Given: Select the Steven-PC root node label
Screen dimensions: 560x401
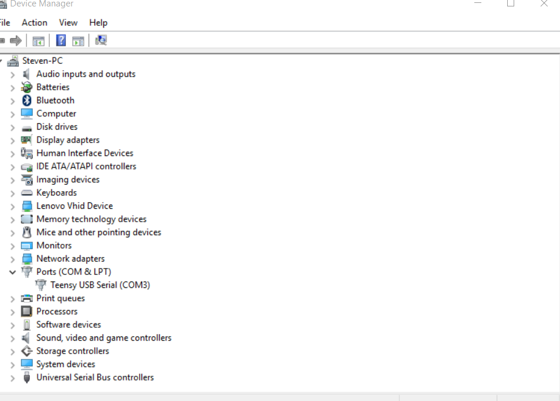Looking at the screenshot, I should tap(42, 61).
